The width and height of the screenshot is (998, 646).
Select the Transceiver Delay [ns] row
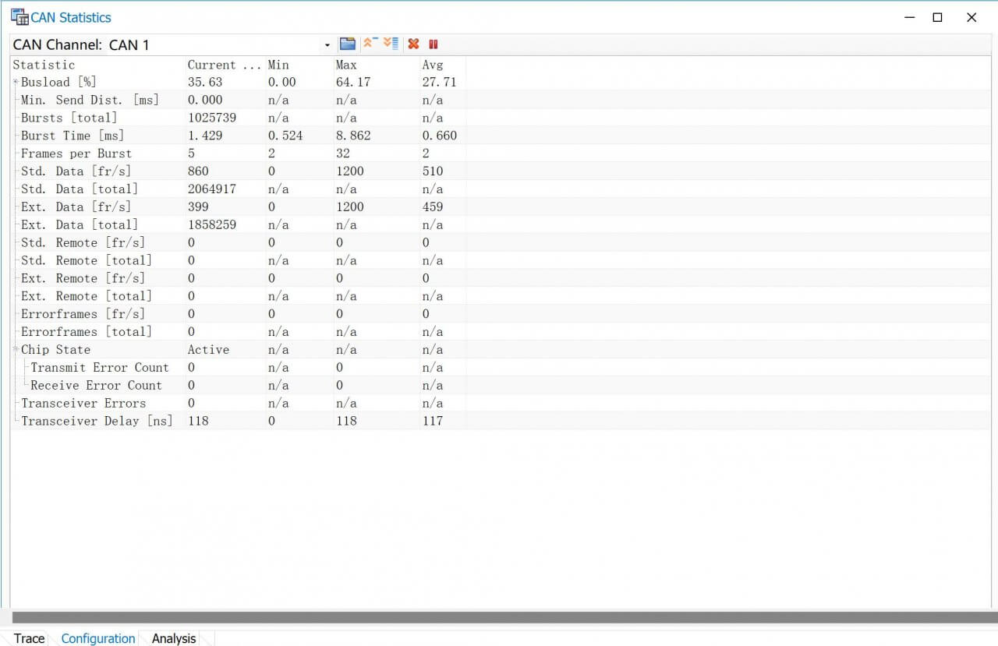pos(97,421)
